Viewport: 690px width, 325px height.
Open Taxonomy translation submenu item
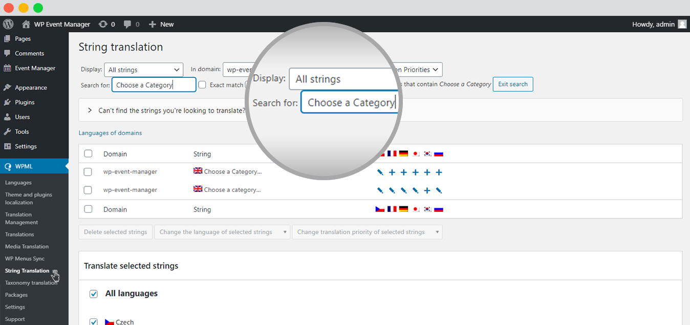coord(31,283)
